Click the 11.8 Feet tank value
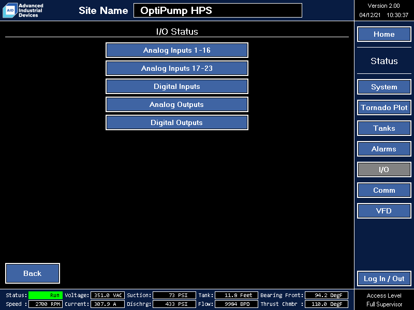 tap(236, 295)
